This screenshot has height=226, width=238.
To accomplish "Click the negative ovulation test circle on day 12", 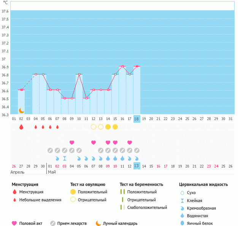I will [94, 127].
